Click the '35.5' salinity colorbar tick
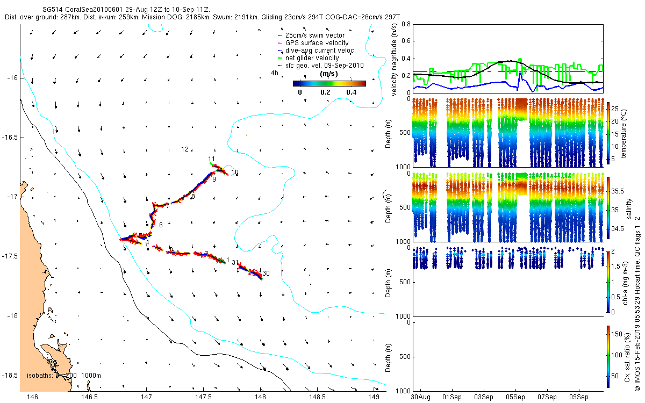Screen dimensions: 645x403 coord(619,191)
